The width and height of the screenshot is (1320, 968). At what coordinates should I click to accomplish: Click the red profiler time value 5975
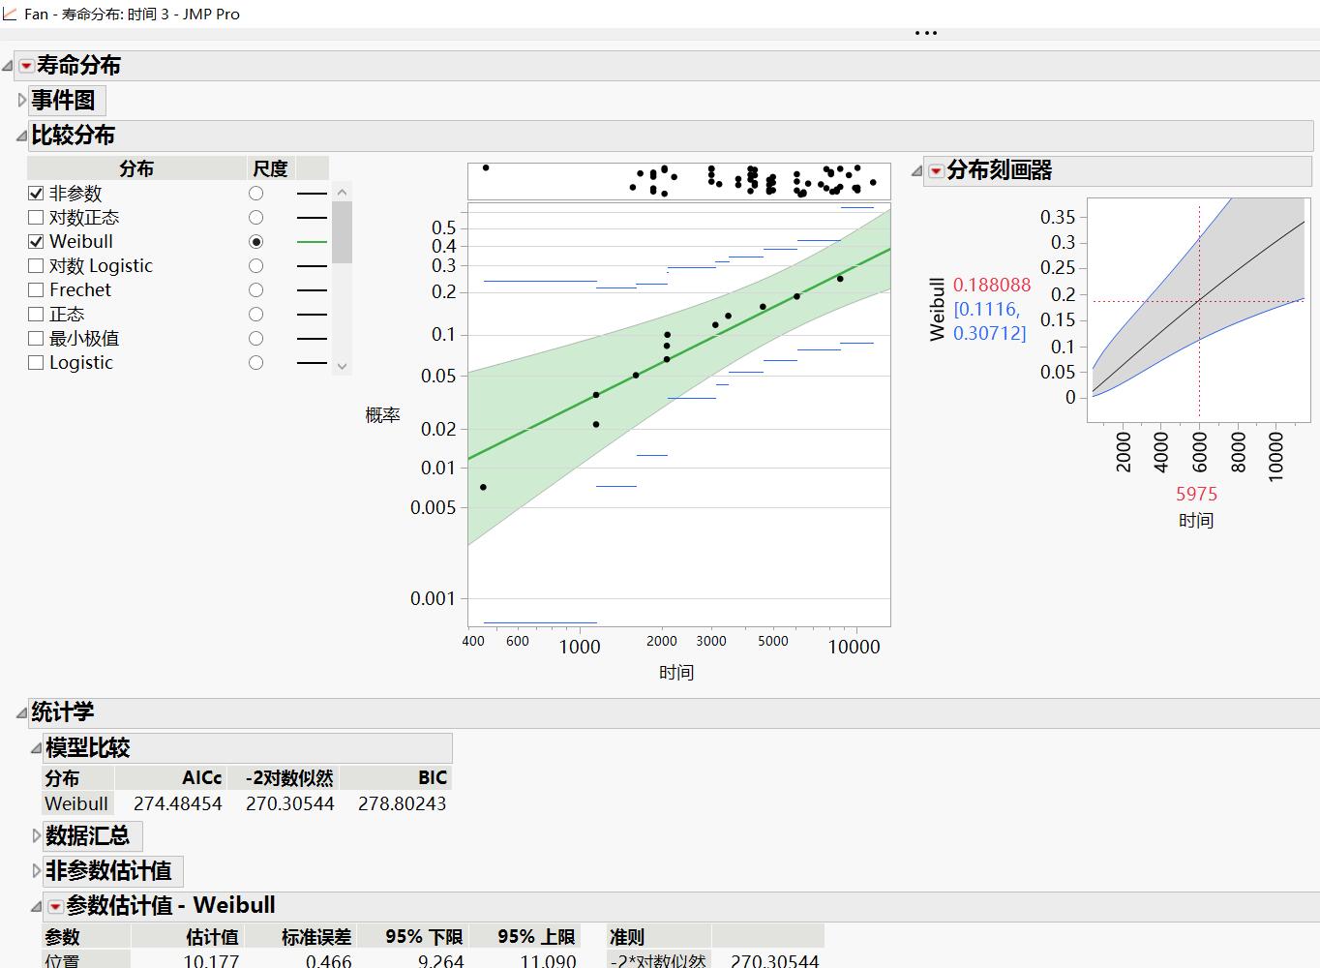1196,494
